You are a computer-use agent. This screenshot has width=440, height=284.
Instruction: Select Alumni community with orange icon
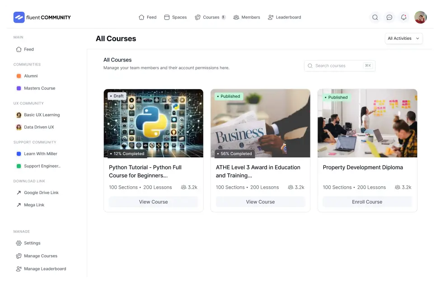tap(31, 76)
